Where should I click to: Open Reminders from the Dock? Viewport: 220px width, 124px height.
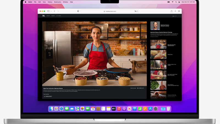pos(103,109)
